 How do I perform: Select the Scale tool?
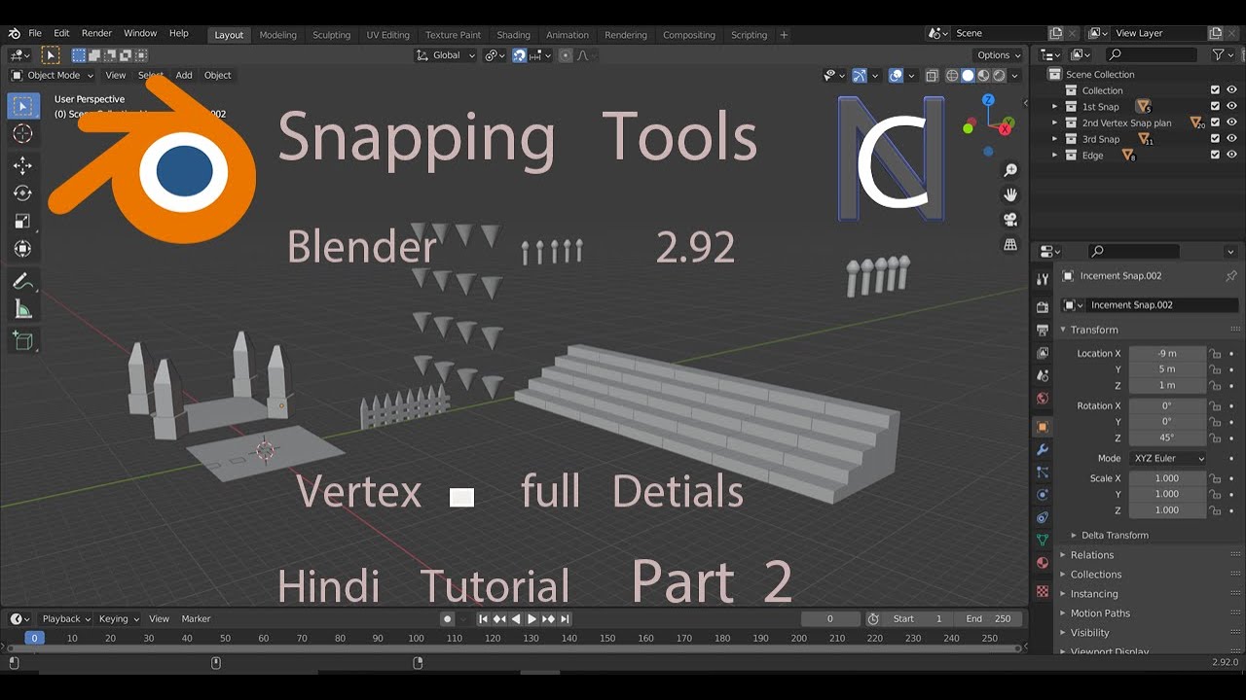point(23,222)
